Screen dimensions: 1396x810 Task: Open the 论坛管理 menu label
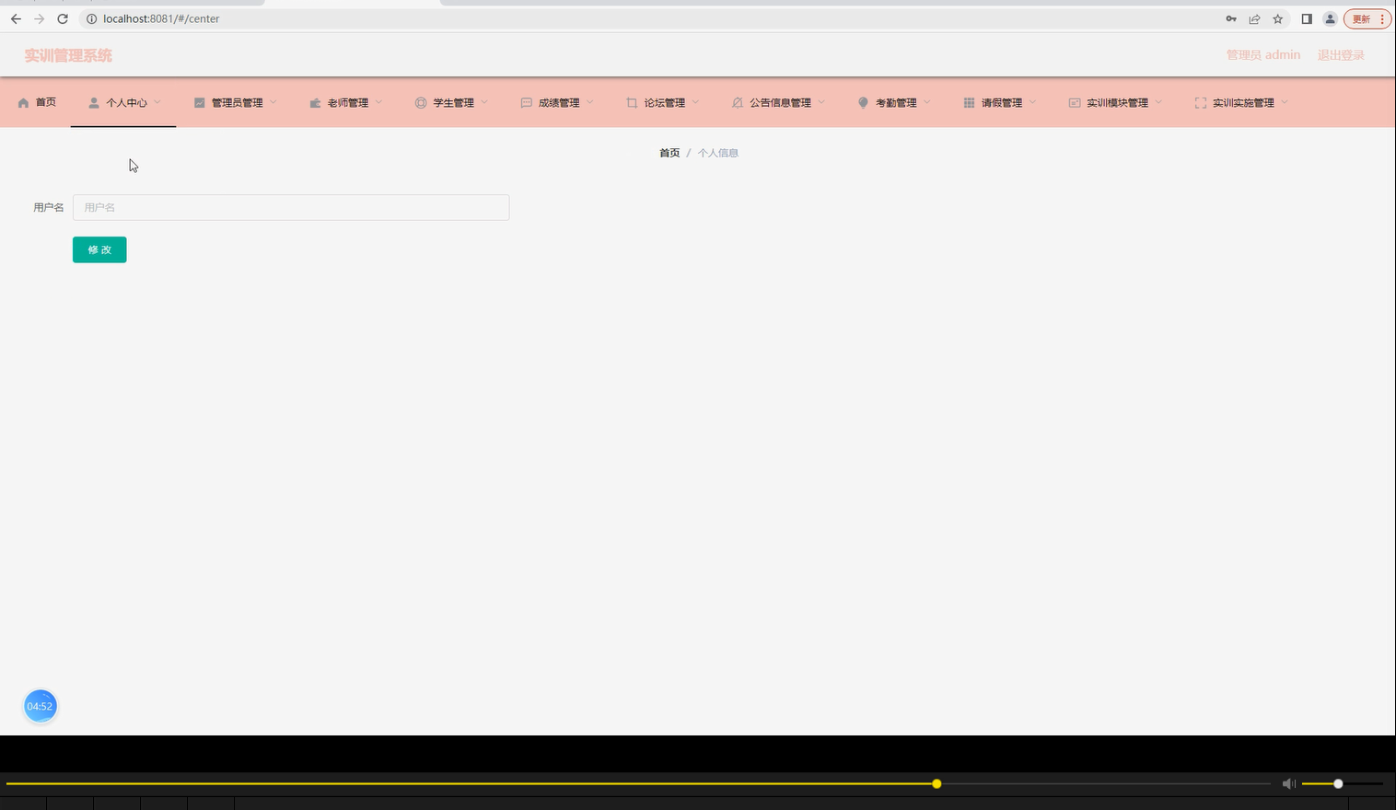[x=665, y=103]
